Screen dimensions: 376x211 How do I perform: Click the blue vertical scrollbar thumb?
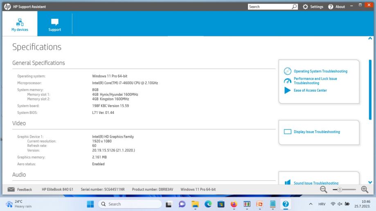coord(370,89)
